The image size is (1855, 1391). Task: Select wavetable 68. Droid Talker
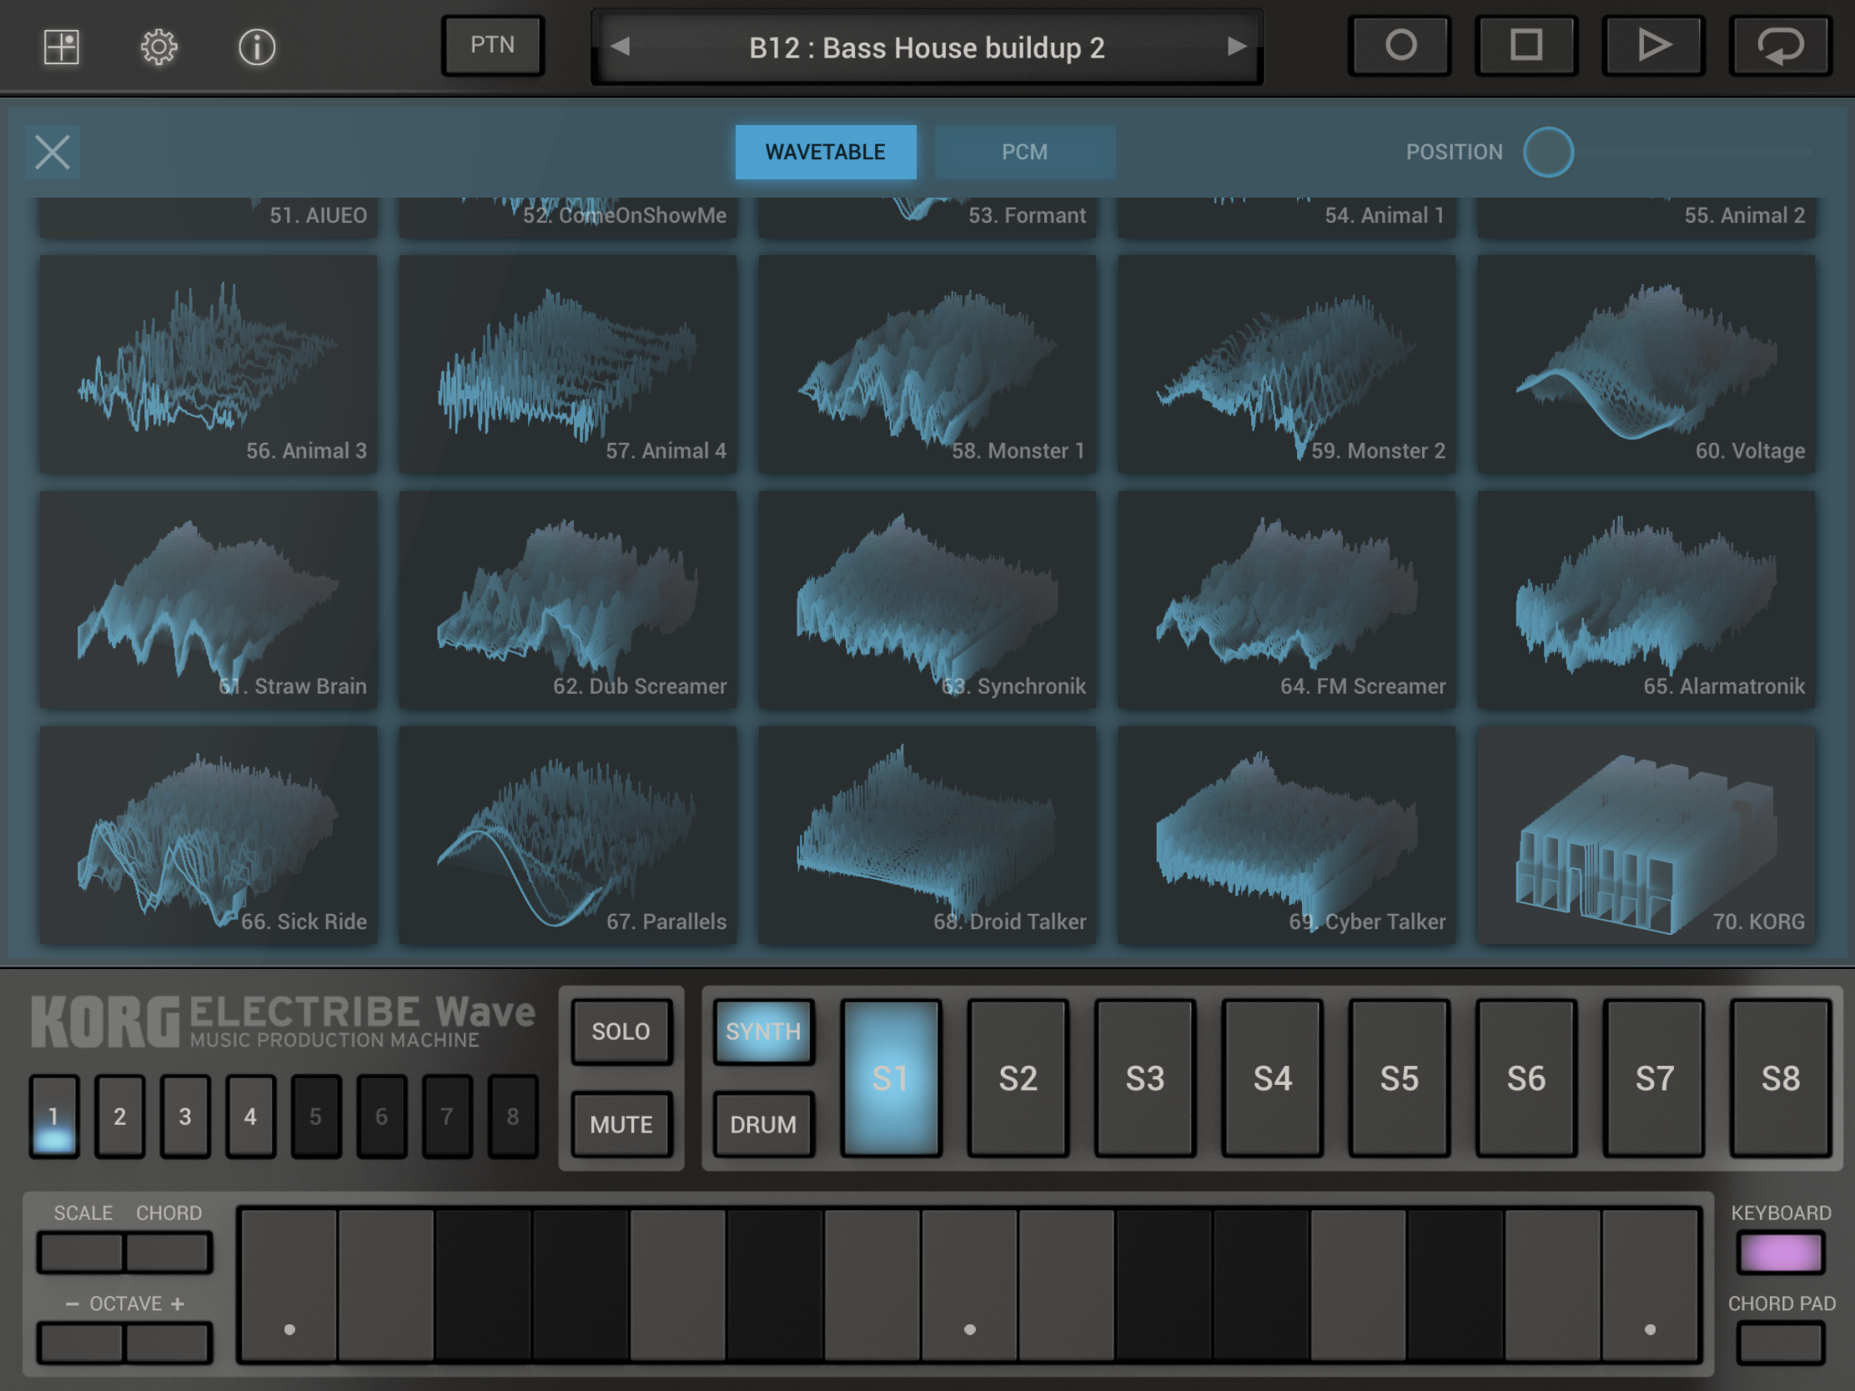927,835
